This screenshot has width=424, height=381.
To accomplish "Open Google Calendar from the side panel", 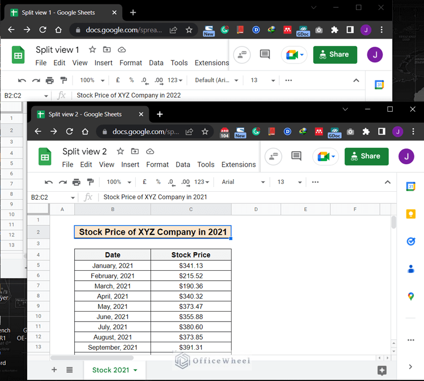I will coord(411,186).
